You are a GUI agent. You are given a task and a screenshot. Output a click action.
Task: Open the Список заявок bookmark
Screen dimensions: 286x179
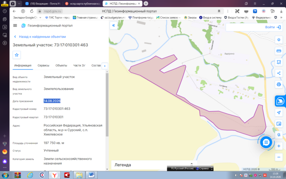point(169,17)
